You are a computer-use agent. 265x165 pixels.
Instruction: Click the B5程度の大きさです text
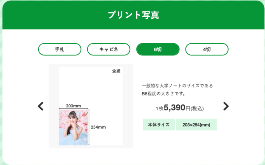[x=164, y=94]
